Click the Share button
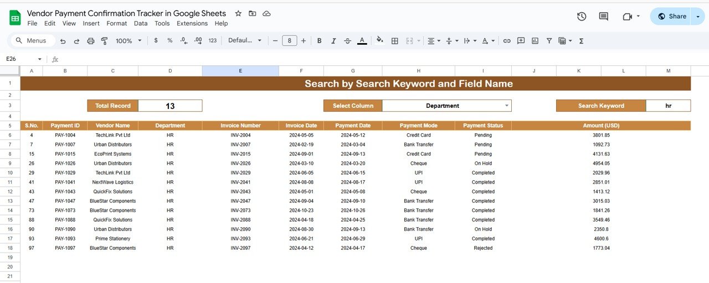The image size is (709, 283). coord(672,17)
